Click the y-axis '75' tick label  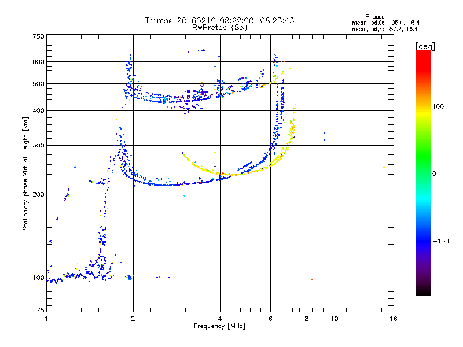coord(41,310)
